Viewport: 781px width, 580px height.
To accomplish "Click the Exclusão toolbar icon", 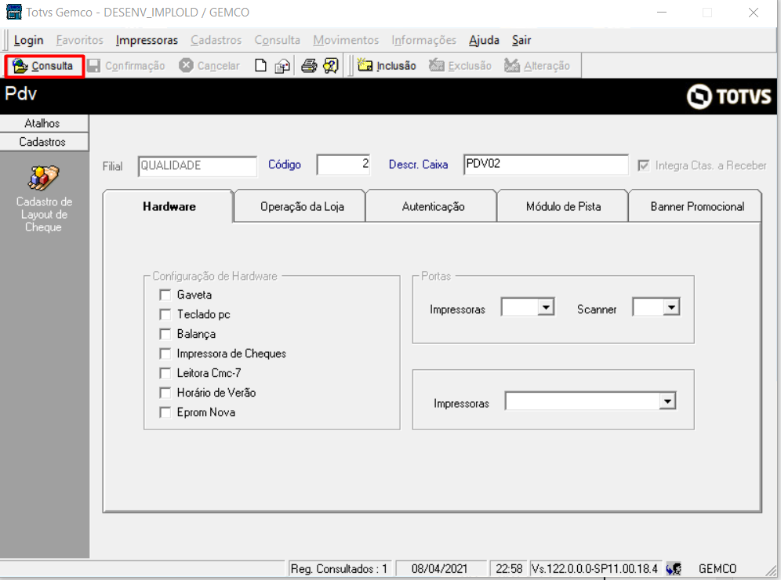I will [x=436, y=65].
